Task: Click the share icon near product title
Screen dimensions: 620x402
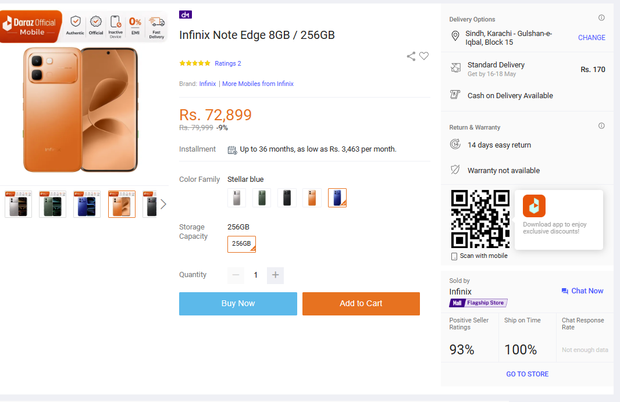Action: coord(411,56)
